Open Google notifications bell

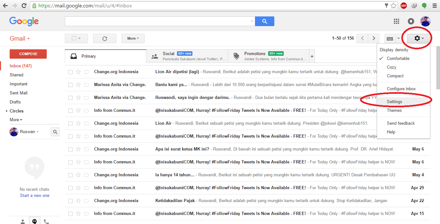(411, 21)
